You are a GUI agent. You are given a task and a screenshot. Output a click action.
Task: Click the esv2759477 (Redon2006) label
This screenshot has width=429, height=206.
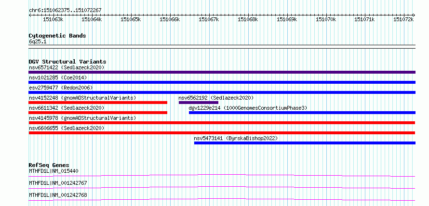(61, 88)
